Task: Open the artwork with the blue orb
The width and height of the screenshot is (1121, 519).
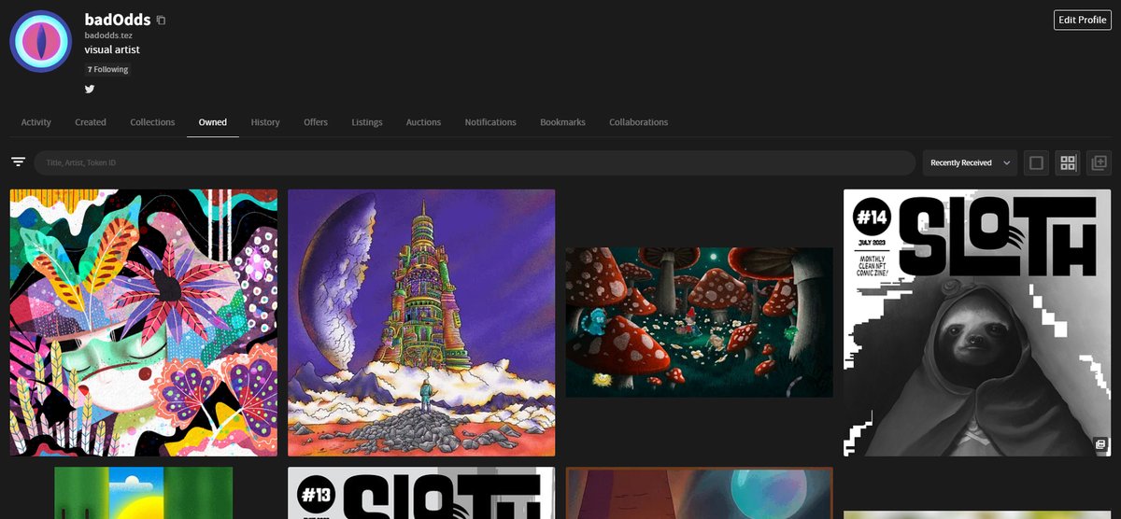Action: click(x=699, y=493)
